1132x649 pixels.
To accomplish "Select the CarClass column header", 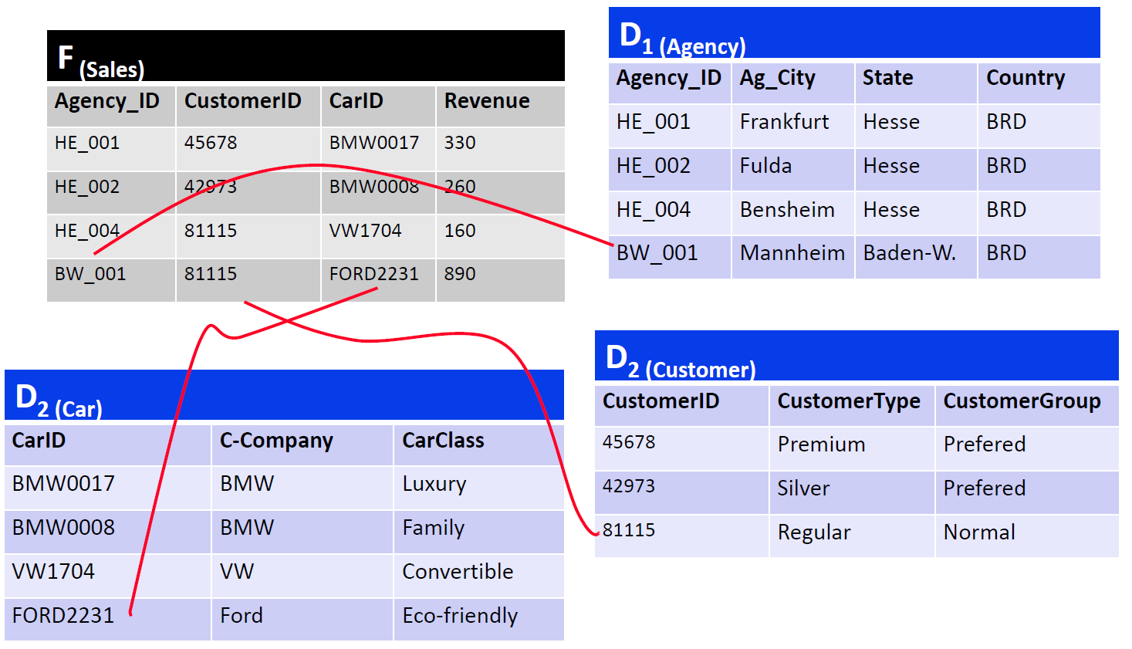I will pos(443,441).
